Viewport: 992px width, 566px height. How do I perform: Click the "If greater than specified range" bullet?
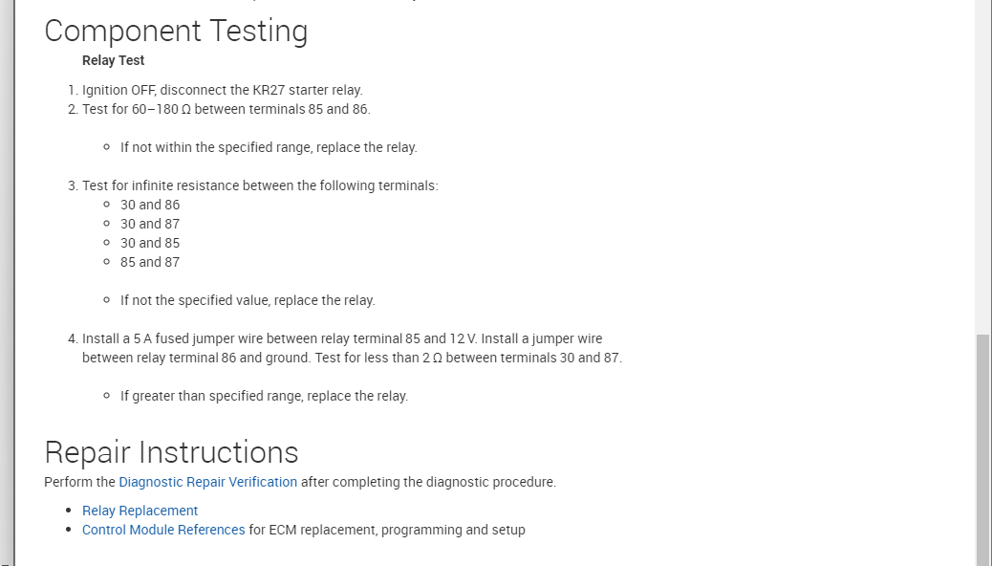tap(264, 396)
